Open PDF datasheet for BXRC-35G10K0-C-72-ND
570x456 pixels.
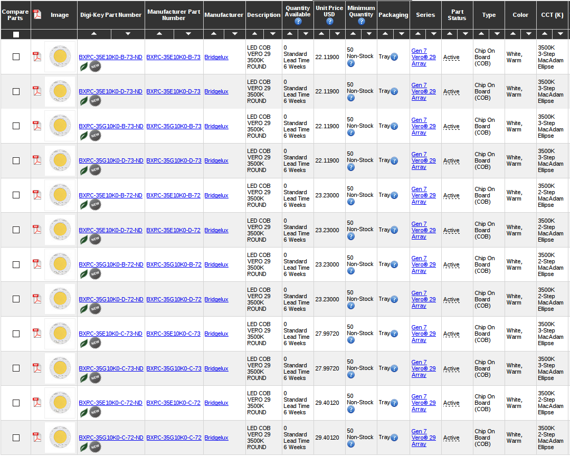click(x=37, y=437)
